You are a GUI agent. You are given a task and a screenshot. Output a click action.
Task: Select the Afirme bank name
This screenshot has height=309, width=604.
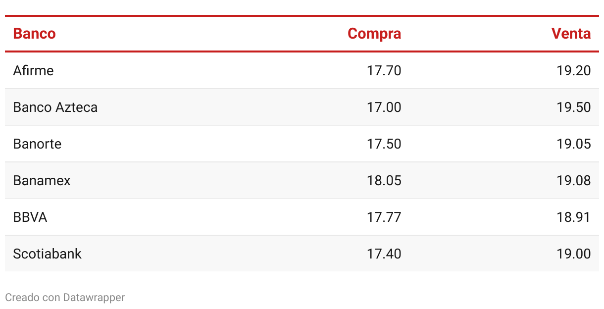(33, 70)
